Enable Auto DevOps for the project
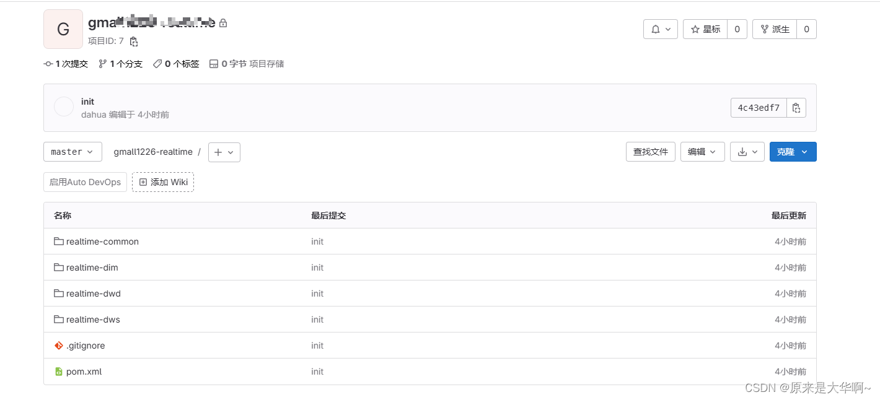This screenshot has width=880, height=400. tap(85, 182)
